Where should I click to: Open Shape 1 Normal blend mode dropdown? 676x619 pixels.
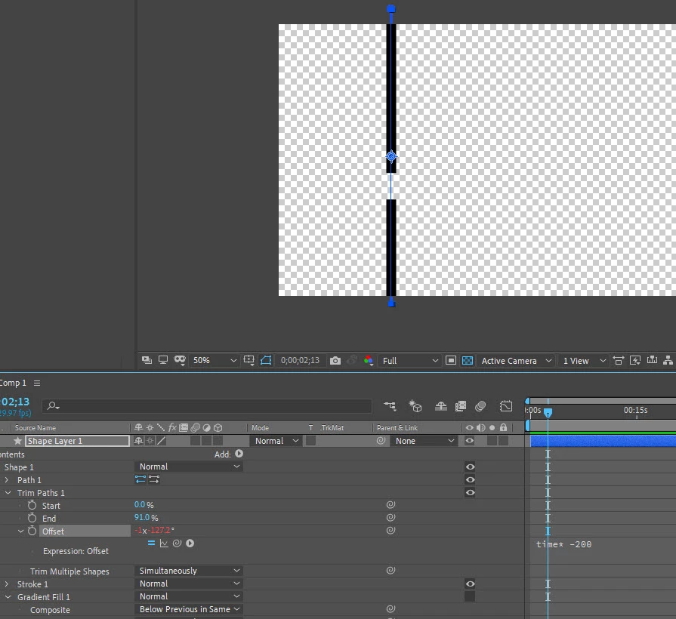coord(188,467)
